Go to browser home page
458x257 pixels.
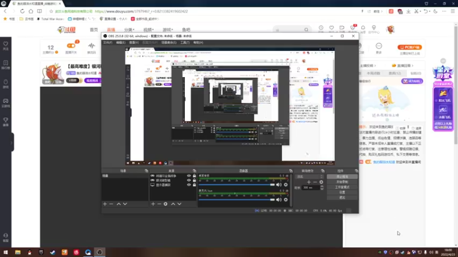(31, 11)
